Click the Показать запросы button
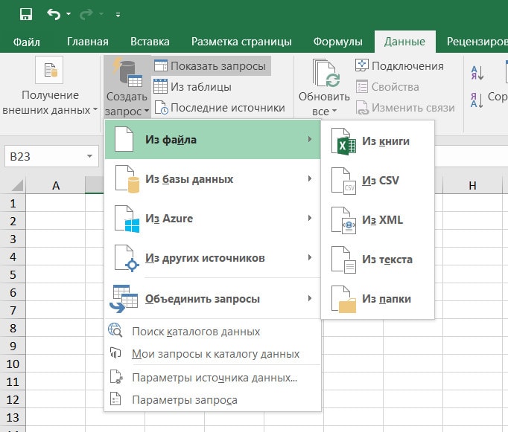The width and height of the screenshot is (508, 432). click(211, 66)
